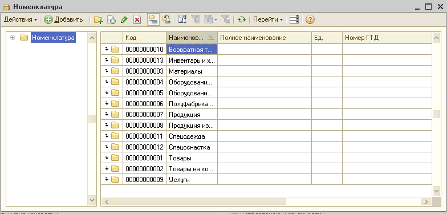
Task: Select the Товары на ко... name cell
Action: pos(192,169)
